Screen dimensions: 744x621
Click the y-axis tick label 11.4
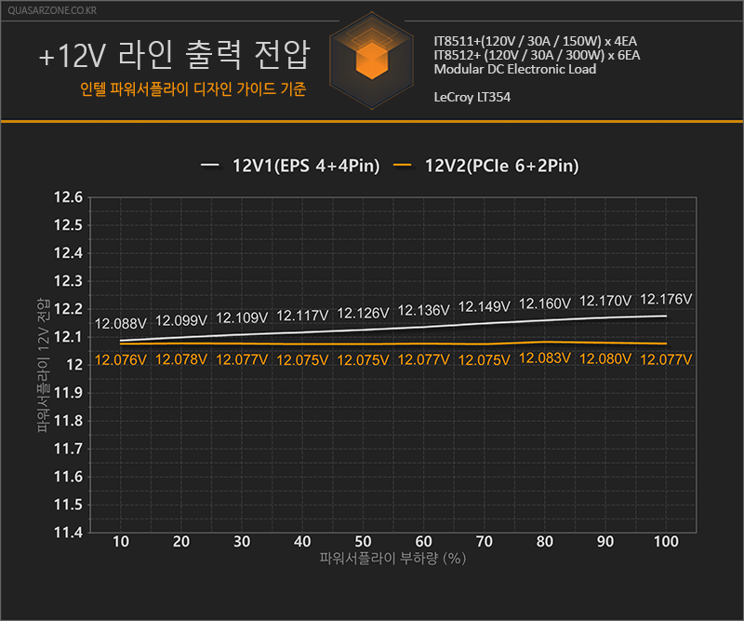pos(68,533)
